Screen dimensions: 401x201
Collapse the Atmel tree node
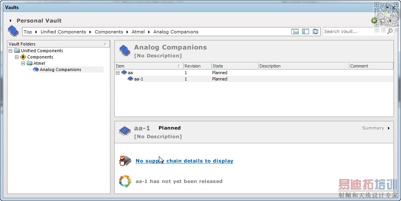point(23,63)
